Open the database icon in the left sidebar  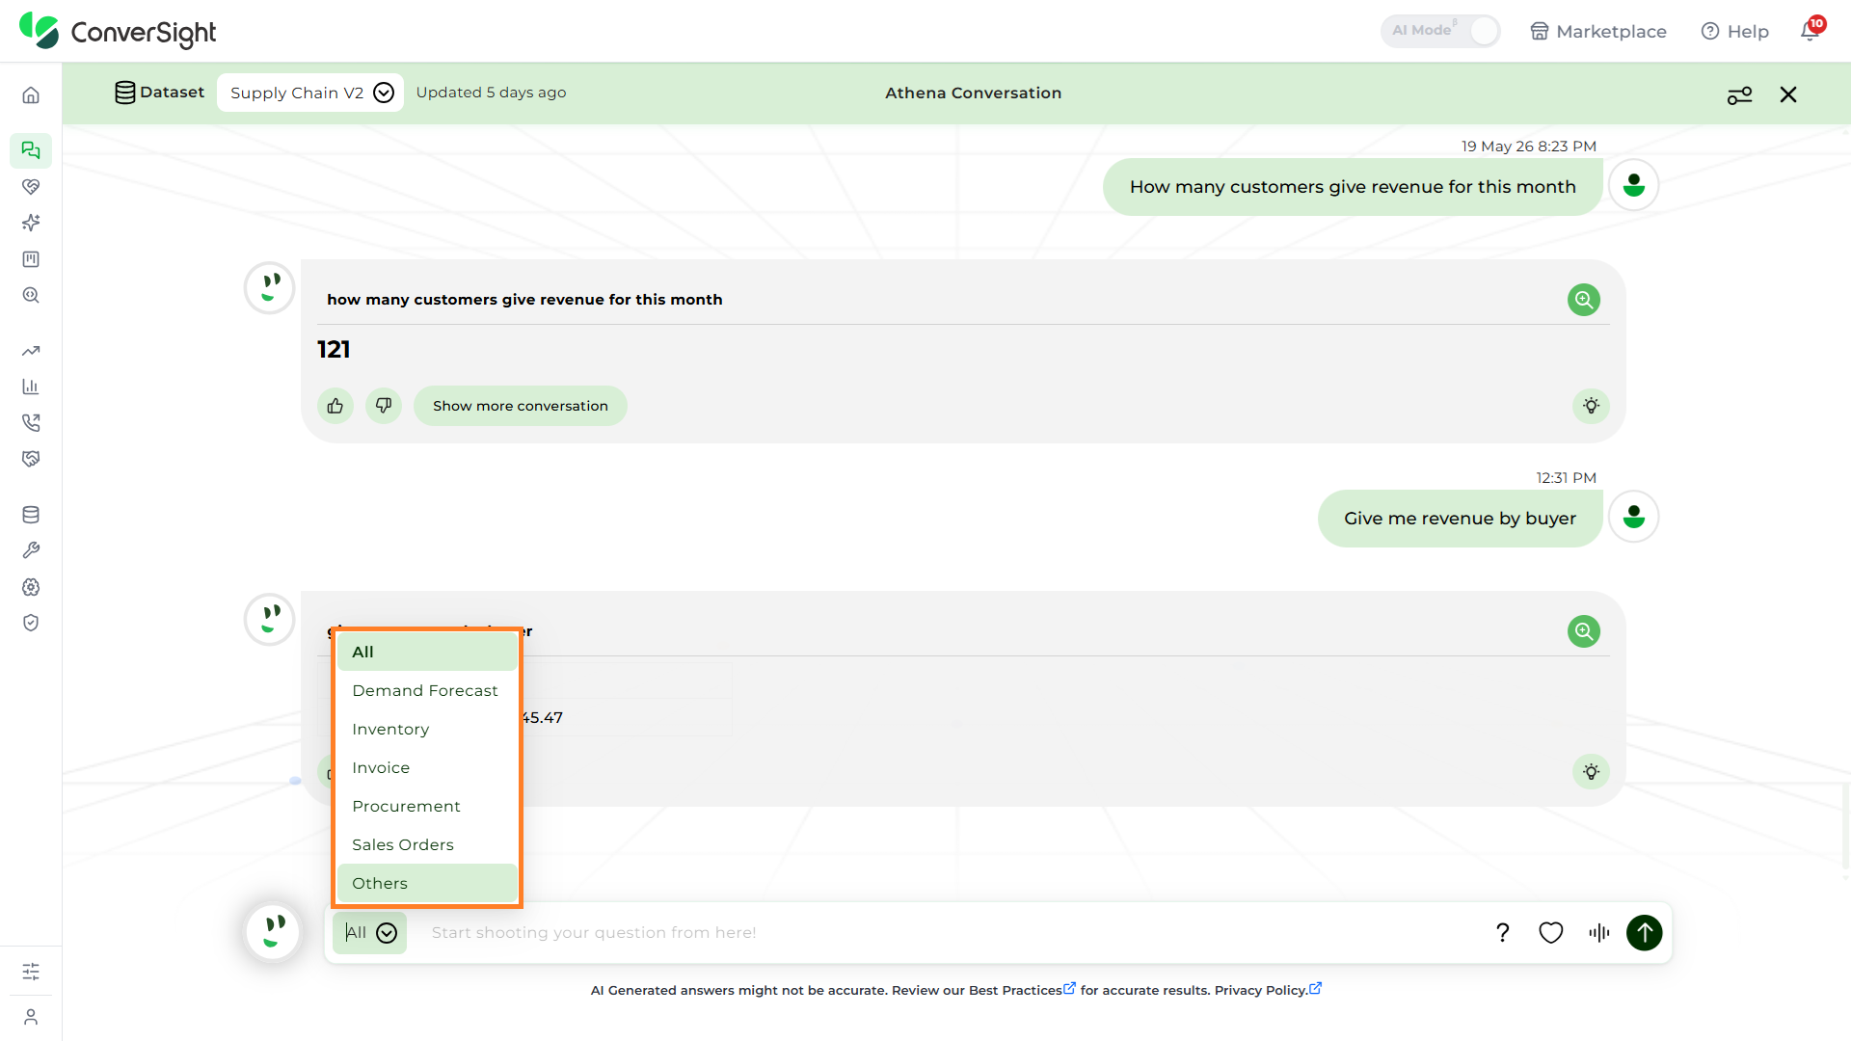click(31, 515)
